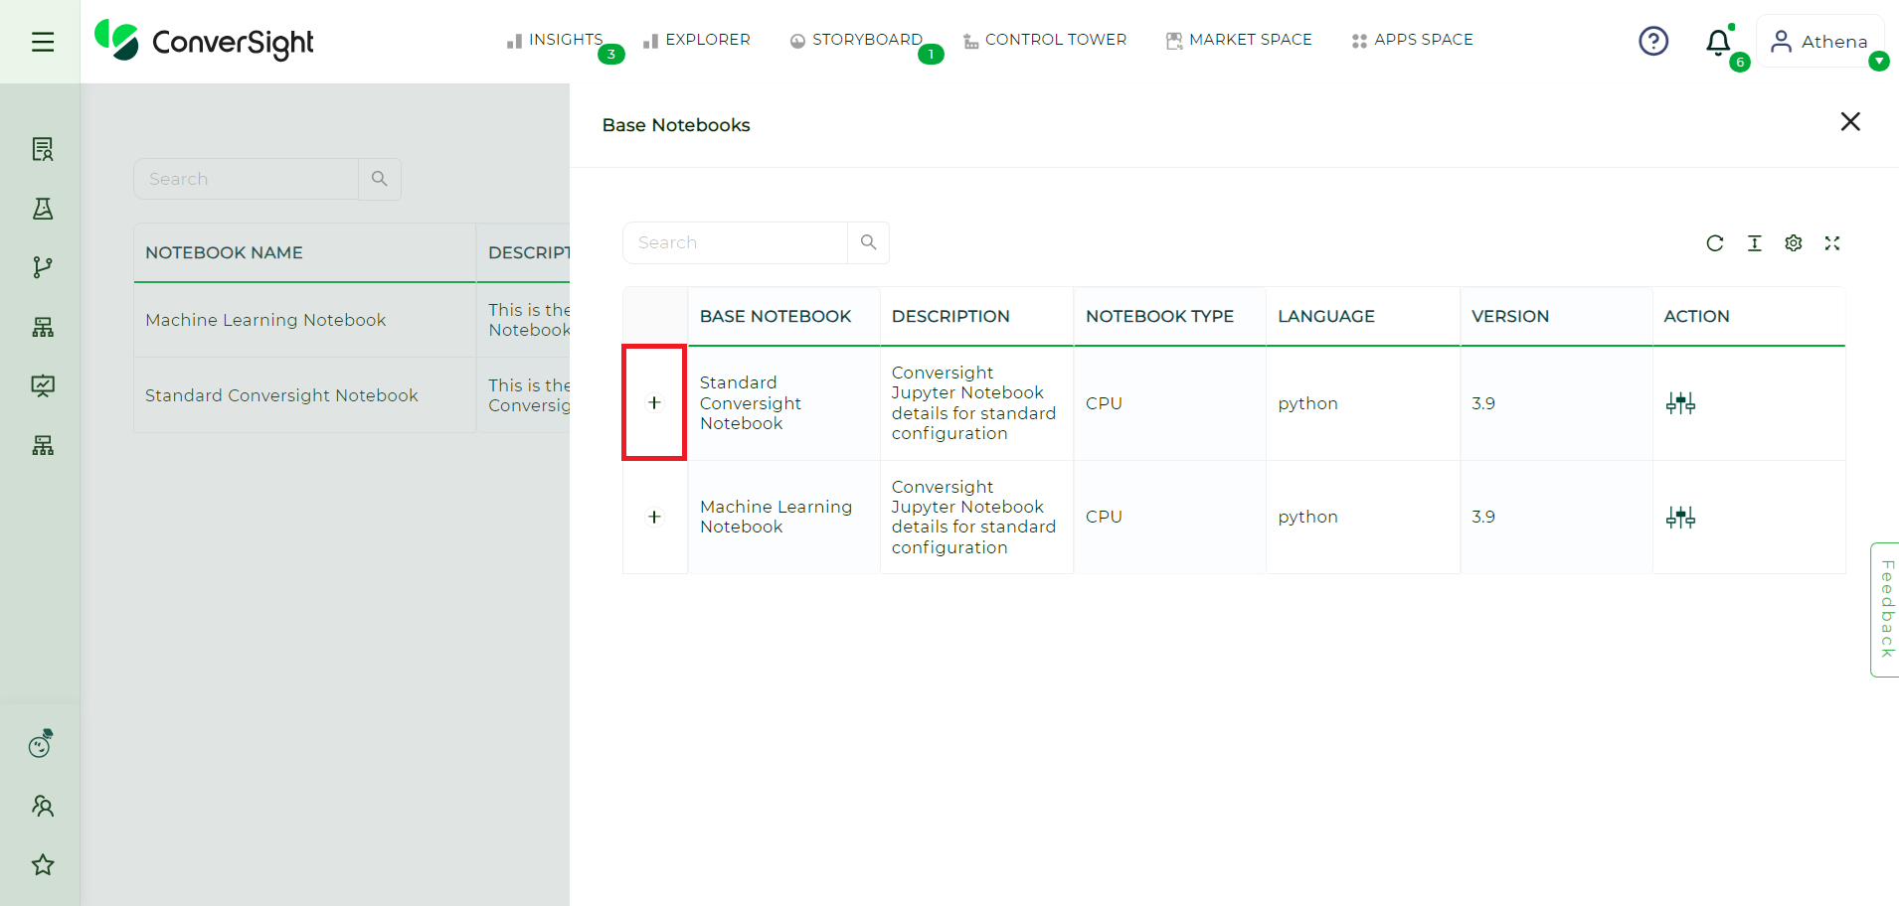Click the Base Notebooks search magnifier button
The image size is (1899, 906).
(x=868, y=242)
